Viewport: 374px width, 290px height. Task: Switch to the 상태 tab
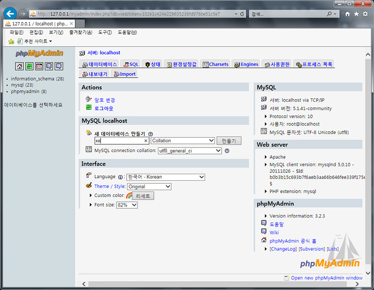coord(153,64)
